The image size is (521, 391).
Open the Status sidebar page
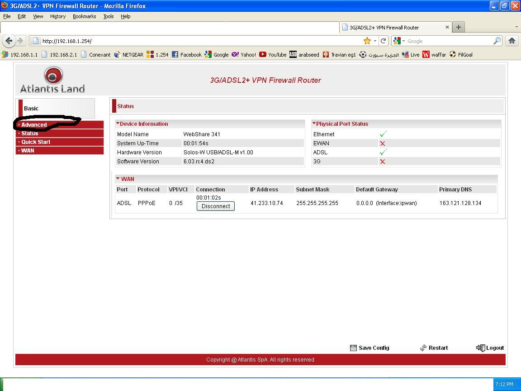tap(60, 134)
